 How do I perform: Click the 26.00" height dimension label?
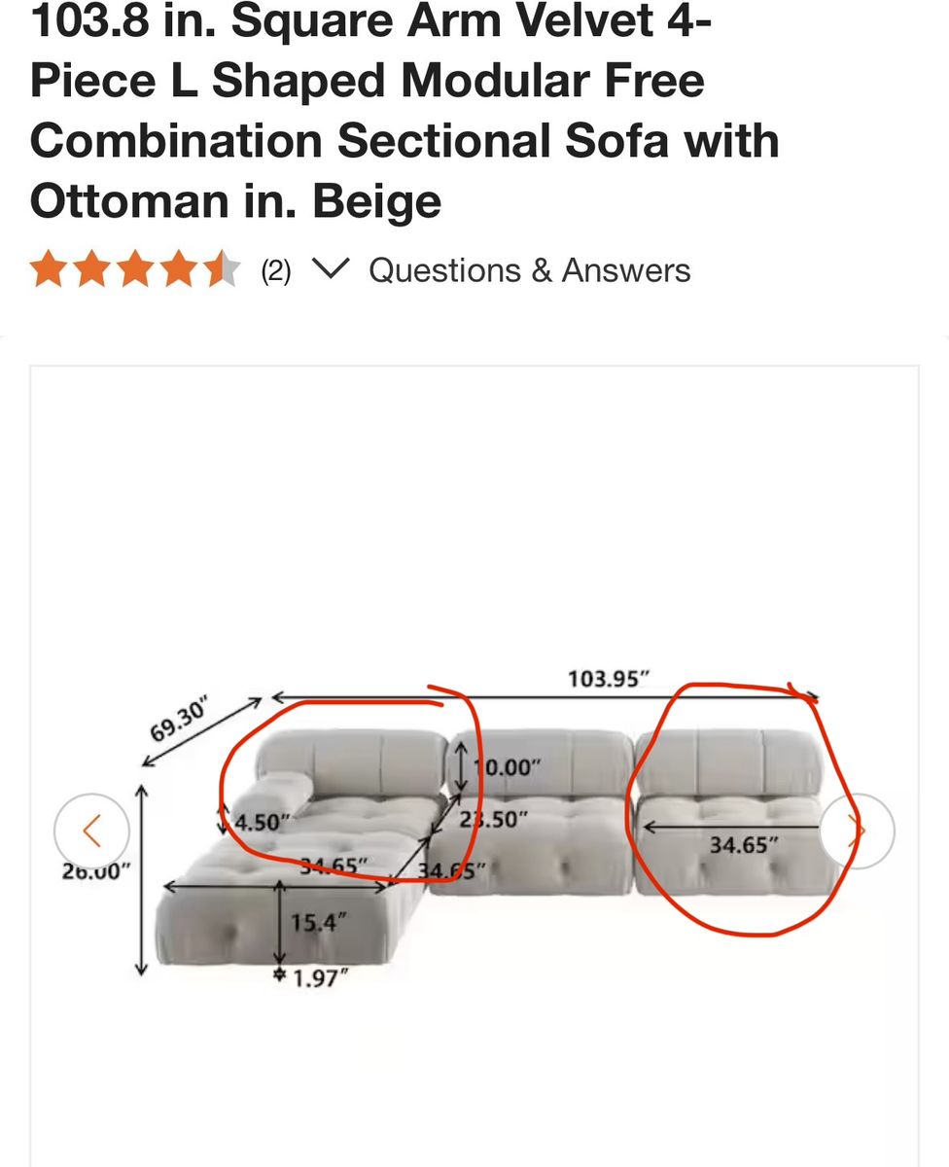96,871
